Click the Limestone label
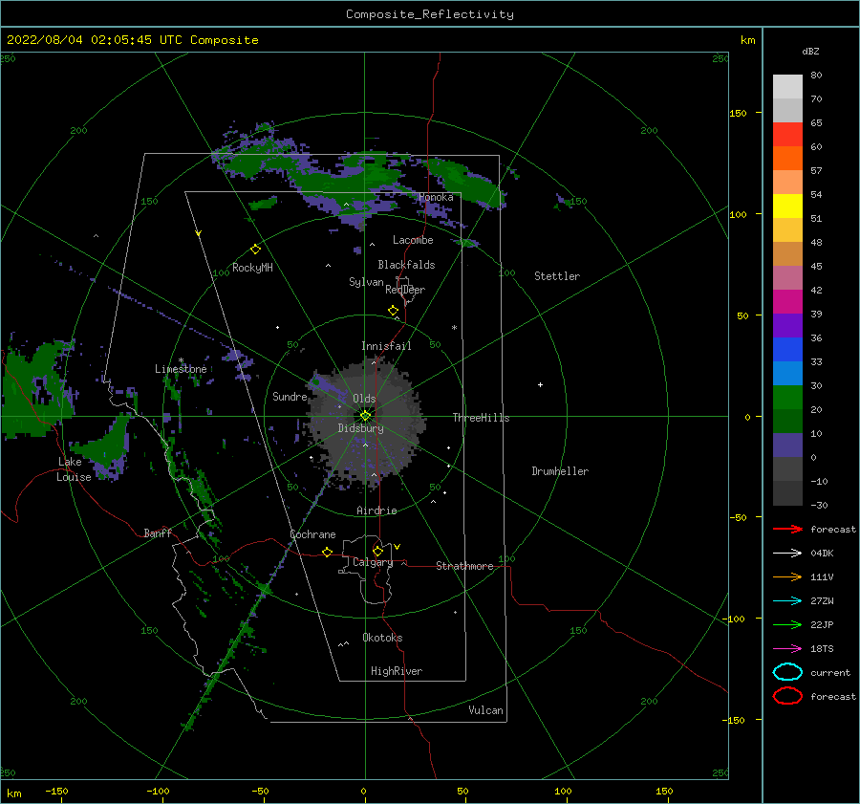Viewport: 860px width, 804px height. [x=181, y=369]
